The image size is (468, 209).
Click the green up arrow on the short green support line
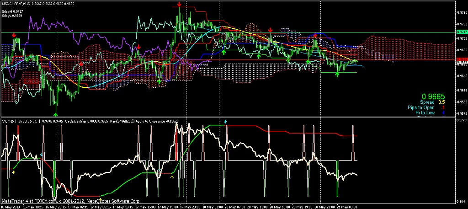coord(337,75)
